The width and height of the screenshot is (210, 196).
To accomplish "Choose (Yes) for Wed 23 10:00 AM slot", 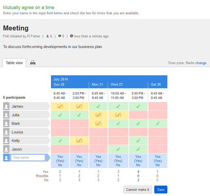I will (118, 161).
